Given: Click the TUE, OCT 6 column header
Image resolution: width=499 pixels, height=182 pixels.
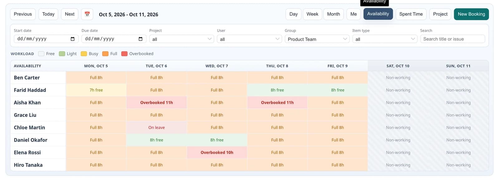Looking at the screenshot, I should click(x=157, y=66).
